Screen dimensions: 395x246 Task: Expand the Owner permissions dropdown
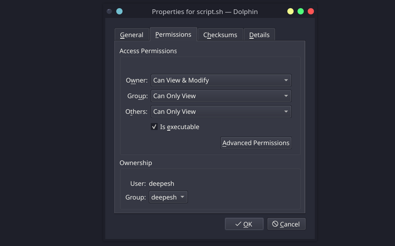tap(221, 80)
